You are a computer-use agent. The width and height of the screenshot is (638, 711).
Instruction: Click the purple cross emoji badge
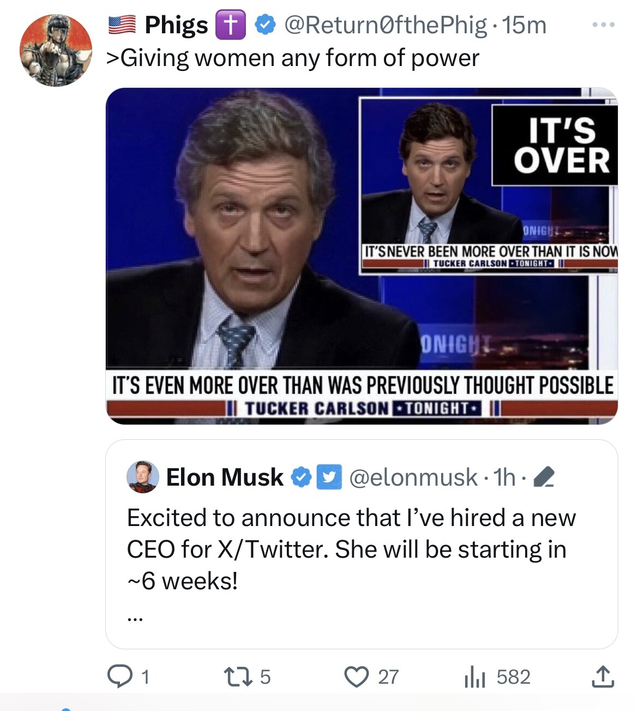(231, 25)
